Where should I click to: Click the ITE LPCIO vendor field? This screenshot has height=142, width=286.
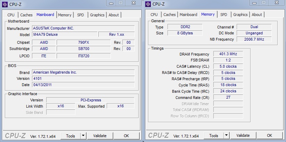(44, 56)
